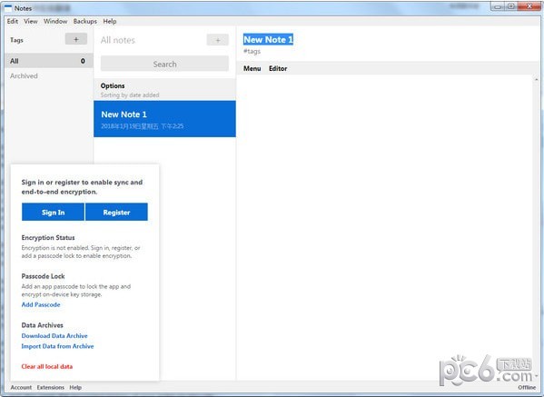Click Clear all local data
The height and width of the screenshot is (397, 544).
tap(47, 366)
